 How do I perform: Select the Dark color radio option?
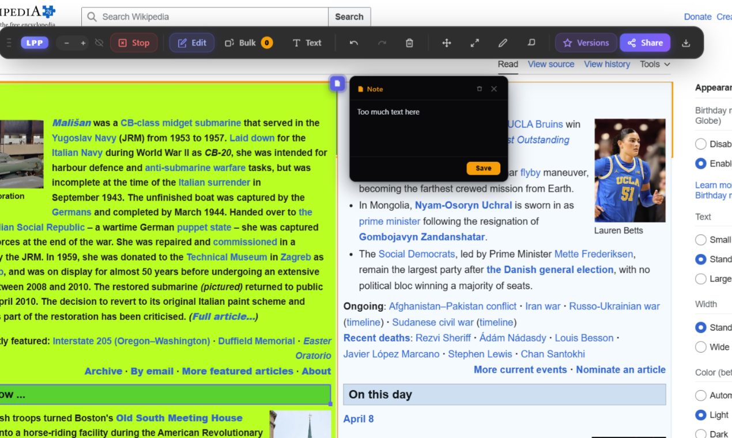pos(701,434)
